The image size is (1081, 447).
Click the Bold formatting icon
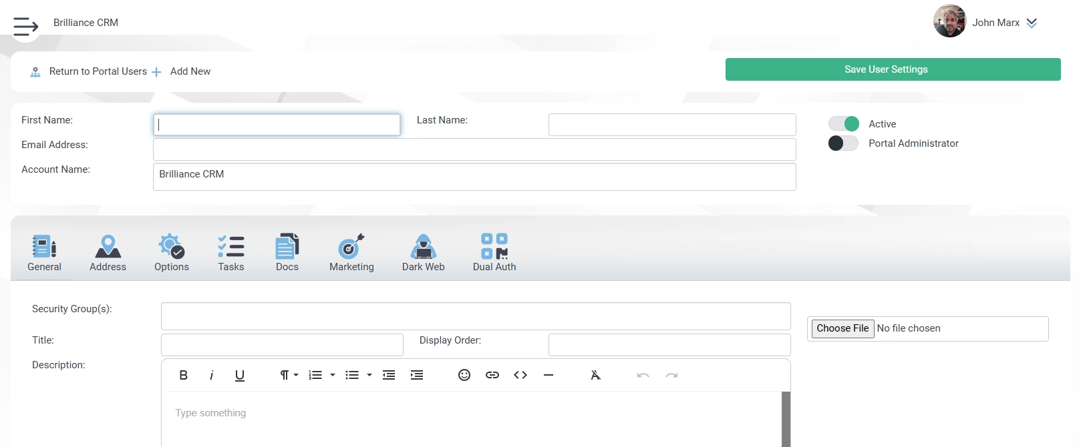click(183, 375)
